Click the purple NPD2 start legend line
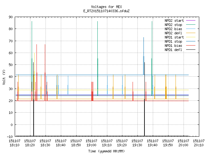The image size is (205, 154). (191, 21)
